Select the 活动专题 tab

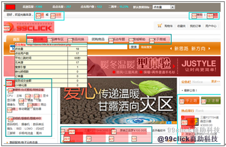pyautogui.click(x=118, y=39)
